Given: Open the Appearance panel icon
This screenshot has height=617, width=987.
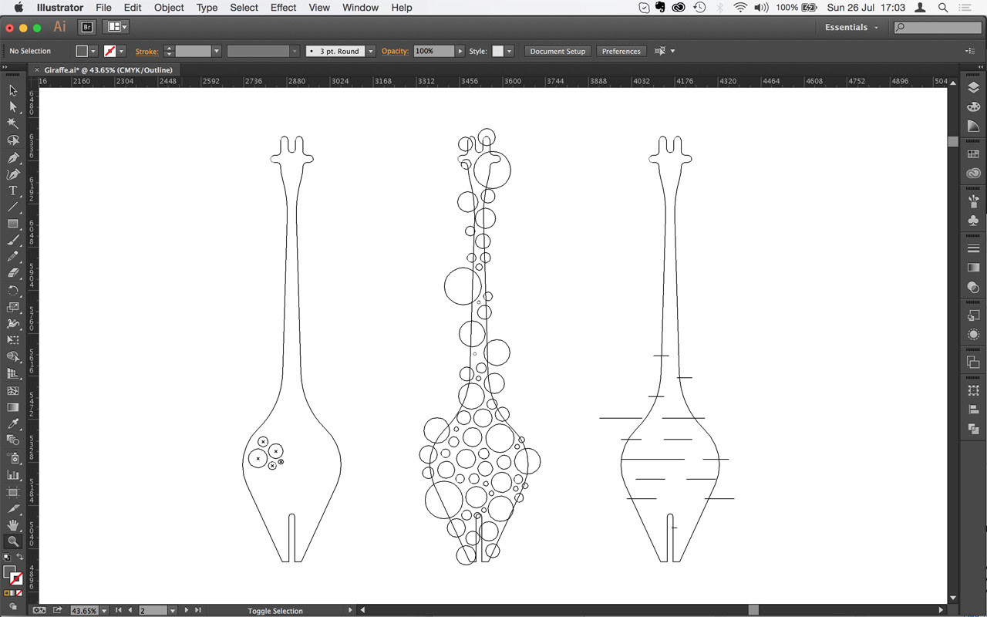Looking at the screenshot, I should [973, 335].
